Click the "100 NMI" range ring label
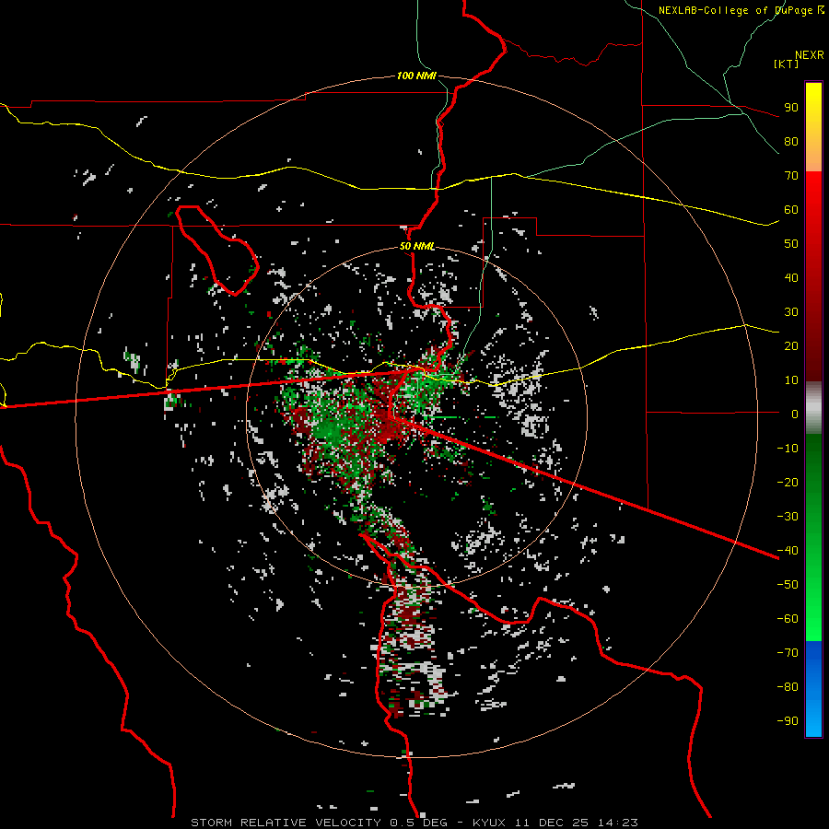The width and height of the screenshot is (829, 829). click(x=416, y=76)
